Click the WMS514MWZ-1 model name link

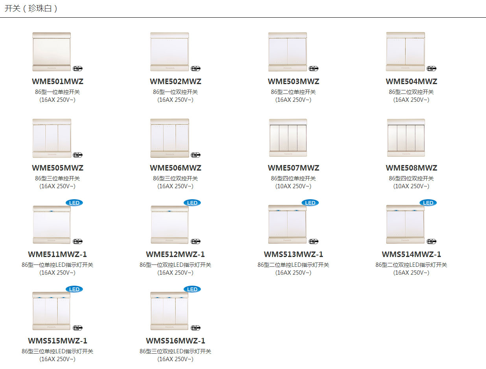(411, 254)
